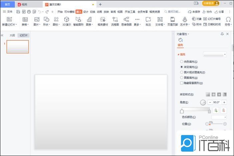Decrease the angle with minus stepper

pos(210,102)
